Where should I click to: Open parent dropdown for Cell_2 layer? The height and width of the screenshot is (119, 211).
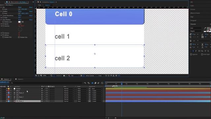[x=97, y=99]
